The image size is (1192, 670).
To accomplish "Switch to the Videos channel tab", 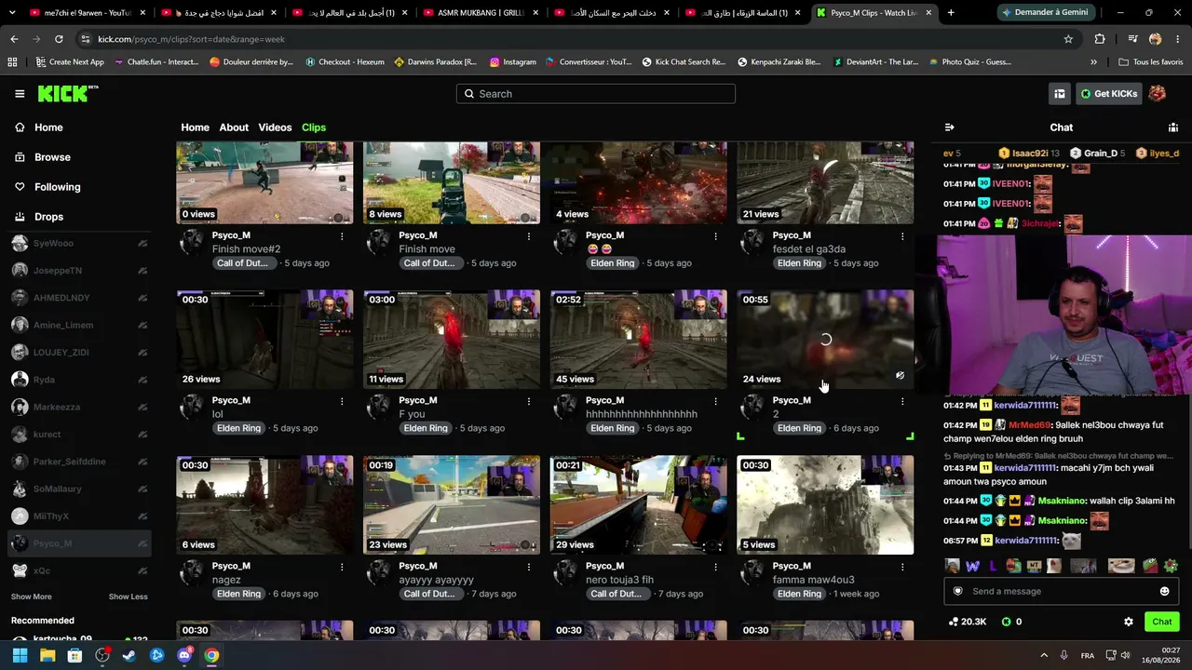I will click(x=275, y=127).
